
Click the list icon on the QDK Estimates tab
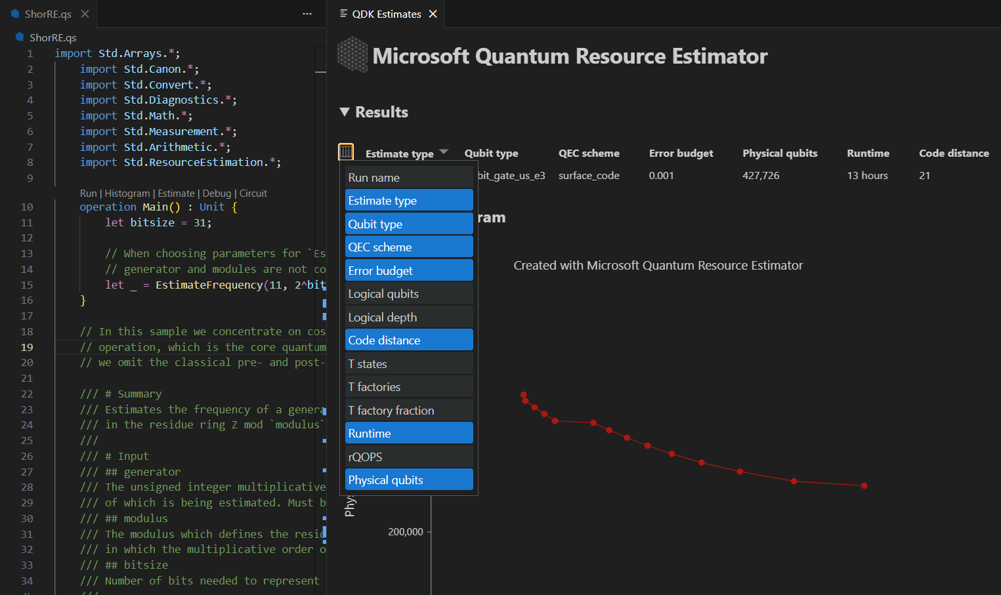(x=342, y=13)
